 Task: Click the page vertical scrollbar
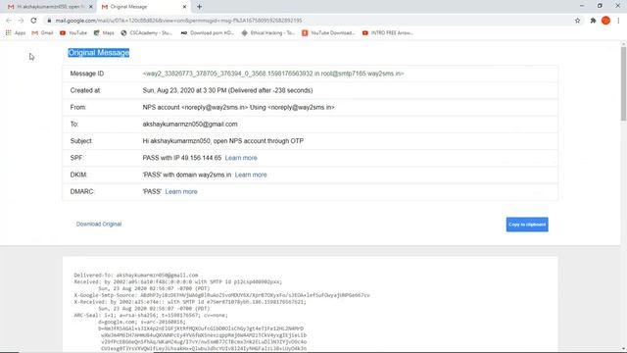(623, 83)
